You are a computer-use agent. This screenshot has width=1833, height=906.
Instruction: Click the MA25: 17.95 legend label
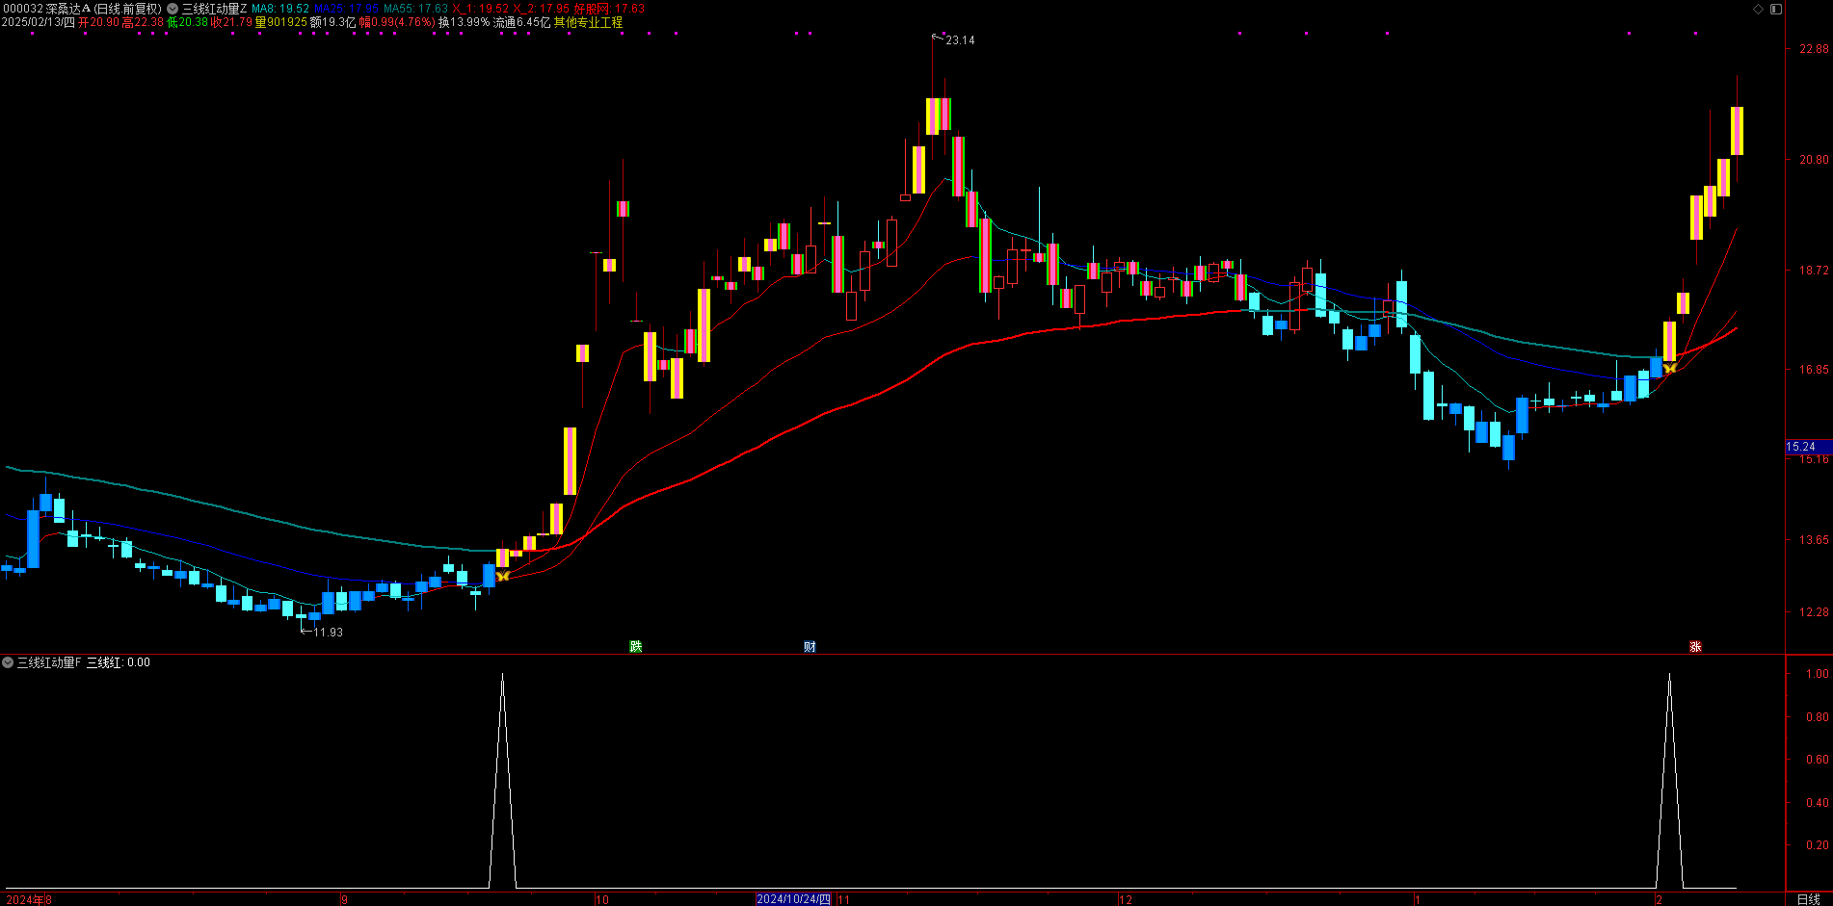click(347, 9)
